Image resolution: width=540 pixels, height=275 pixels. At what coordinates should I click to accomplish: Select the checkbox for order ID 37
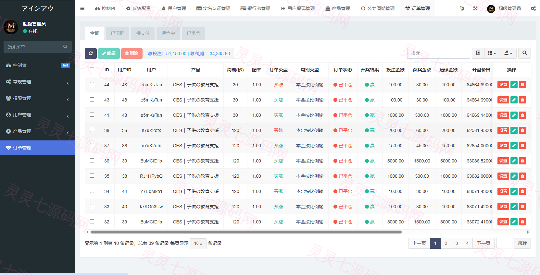(92, 145)
